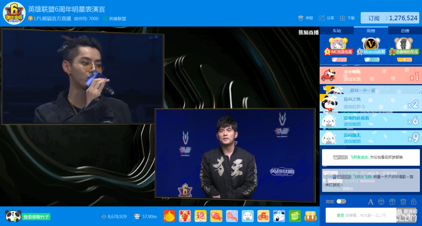Open the 下载 download link
The width and height of the screenshot is (422, 226).
[347, 18]
